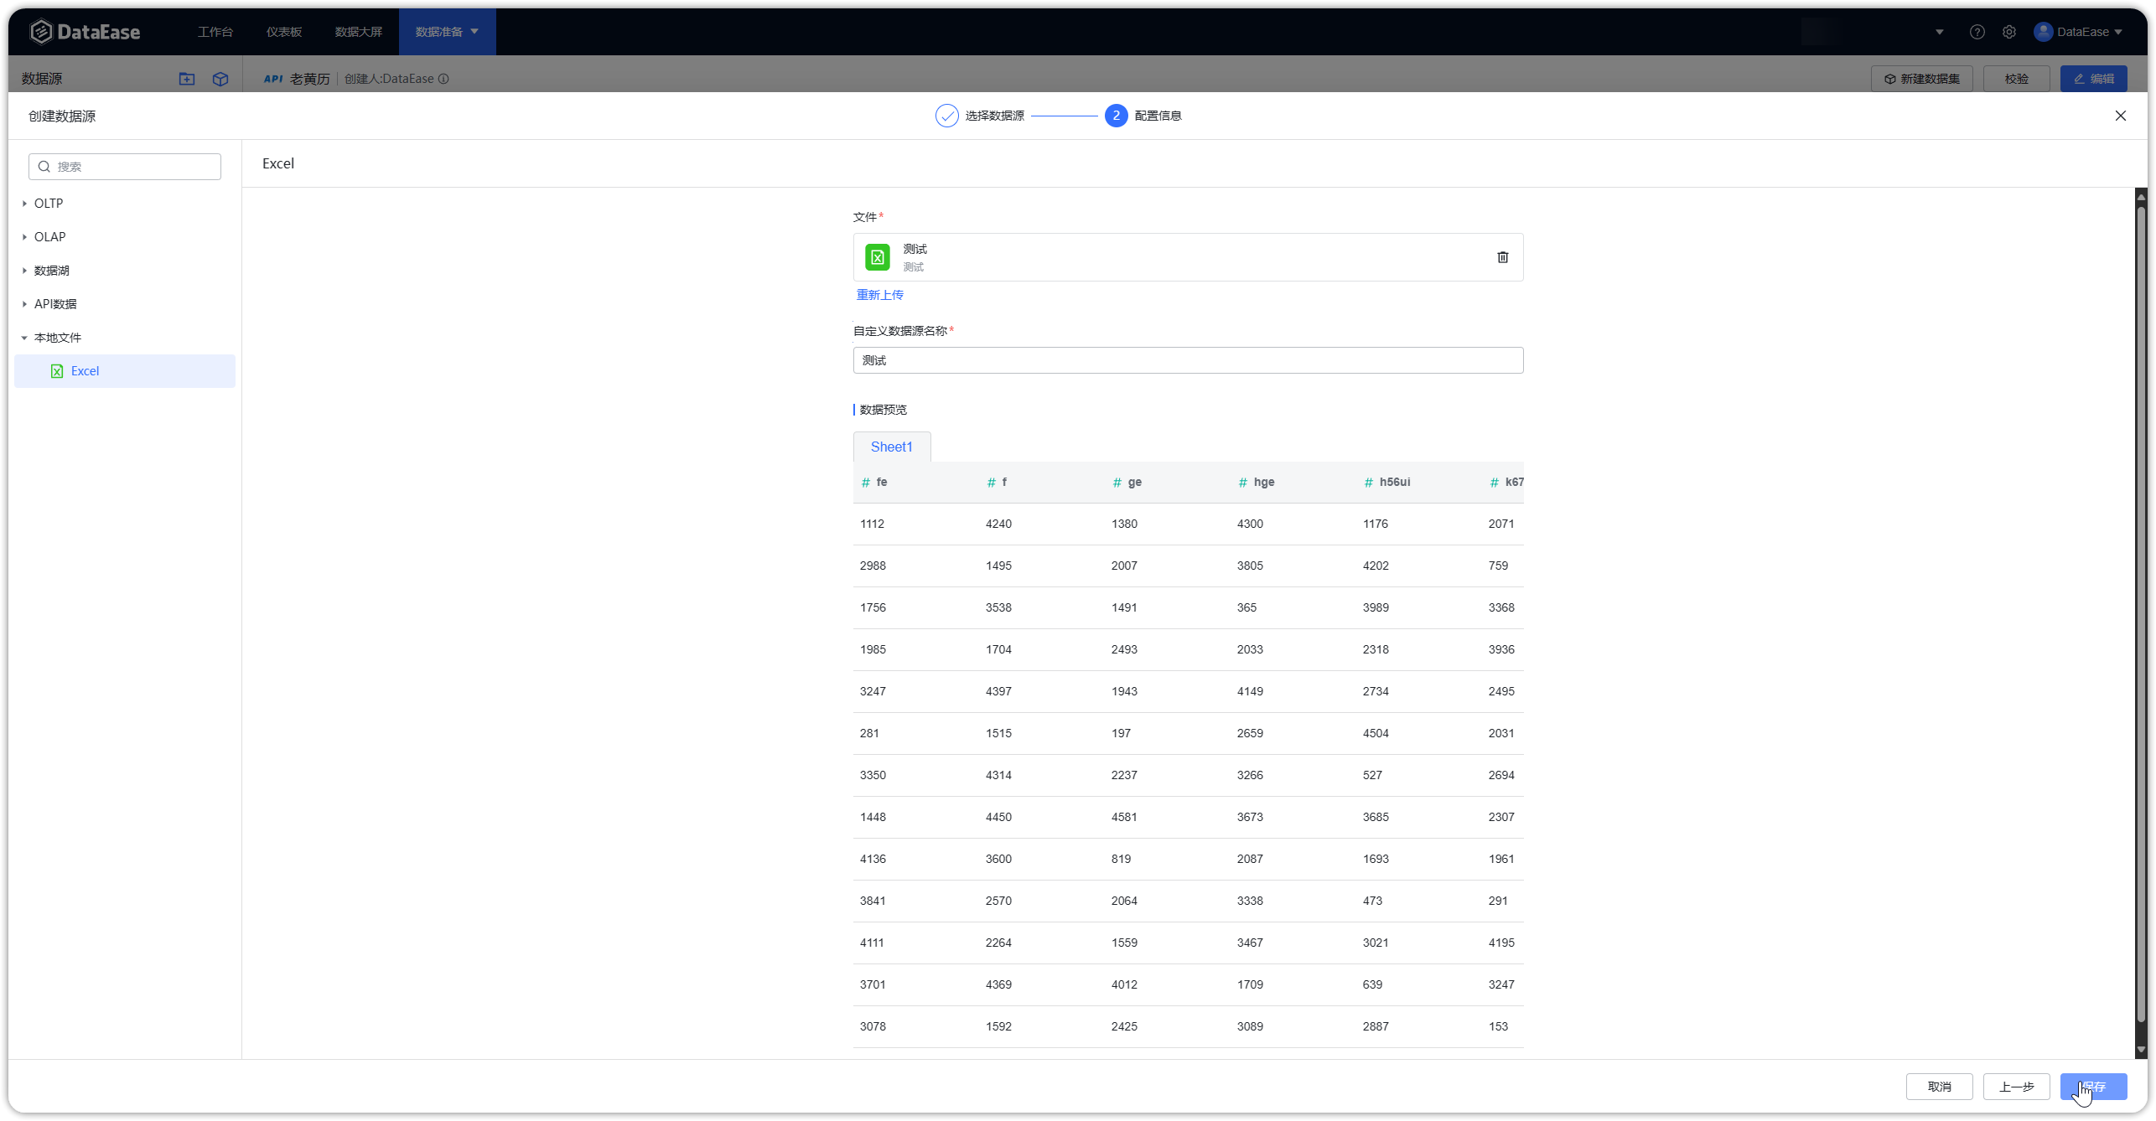Click the info icon next to 创建人:DataEase
This screenshot has height=1121, width=2156.
click(443, 78)
